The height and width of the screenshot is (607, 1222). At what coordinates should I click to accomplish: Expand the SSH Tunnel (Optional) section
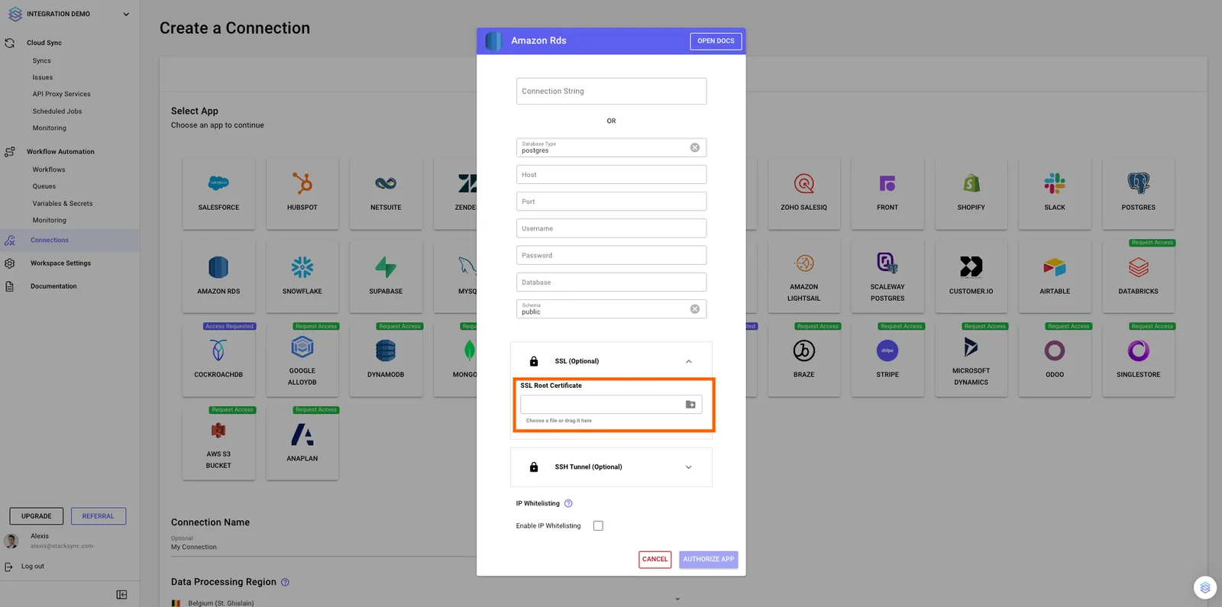click(x=689, y=467)
